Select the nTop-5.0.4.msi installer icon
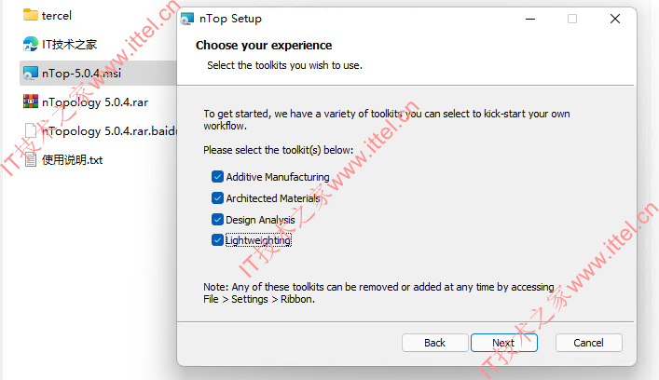This screenshot has height=380, width=659. tap(30, 73)
